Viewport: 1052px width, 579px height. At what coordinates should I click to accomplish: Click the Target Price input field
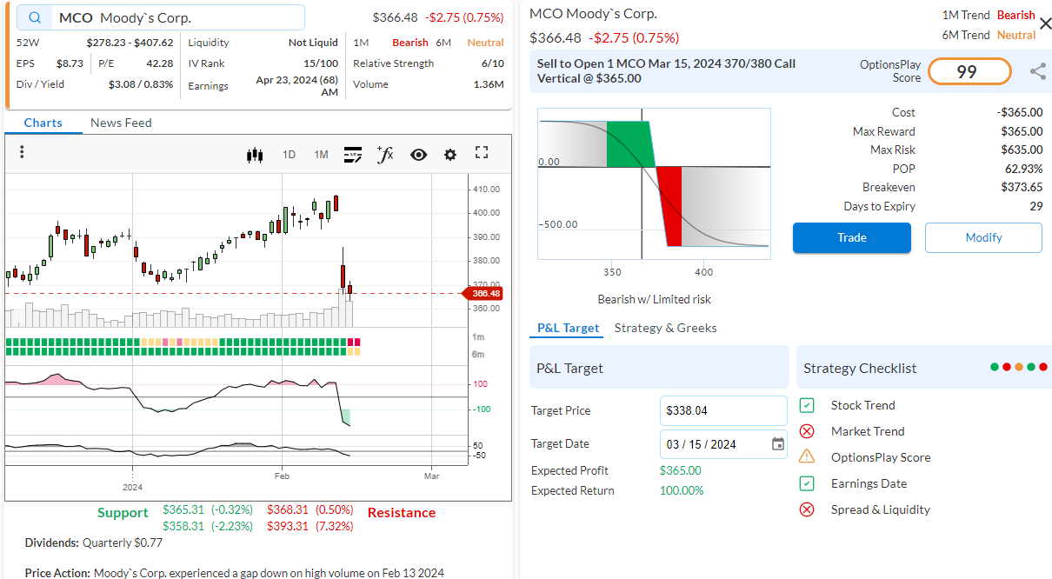[723, 410]
